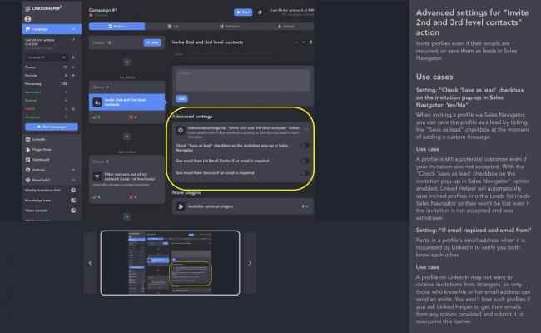
Task: Click the icon at the Queue row's end
Action: click(x=73, y=67)
